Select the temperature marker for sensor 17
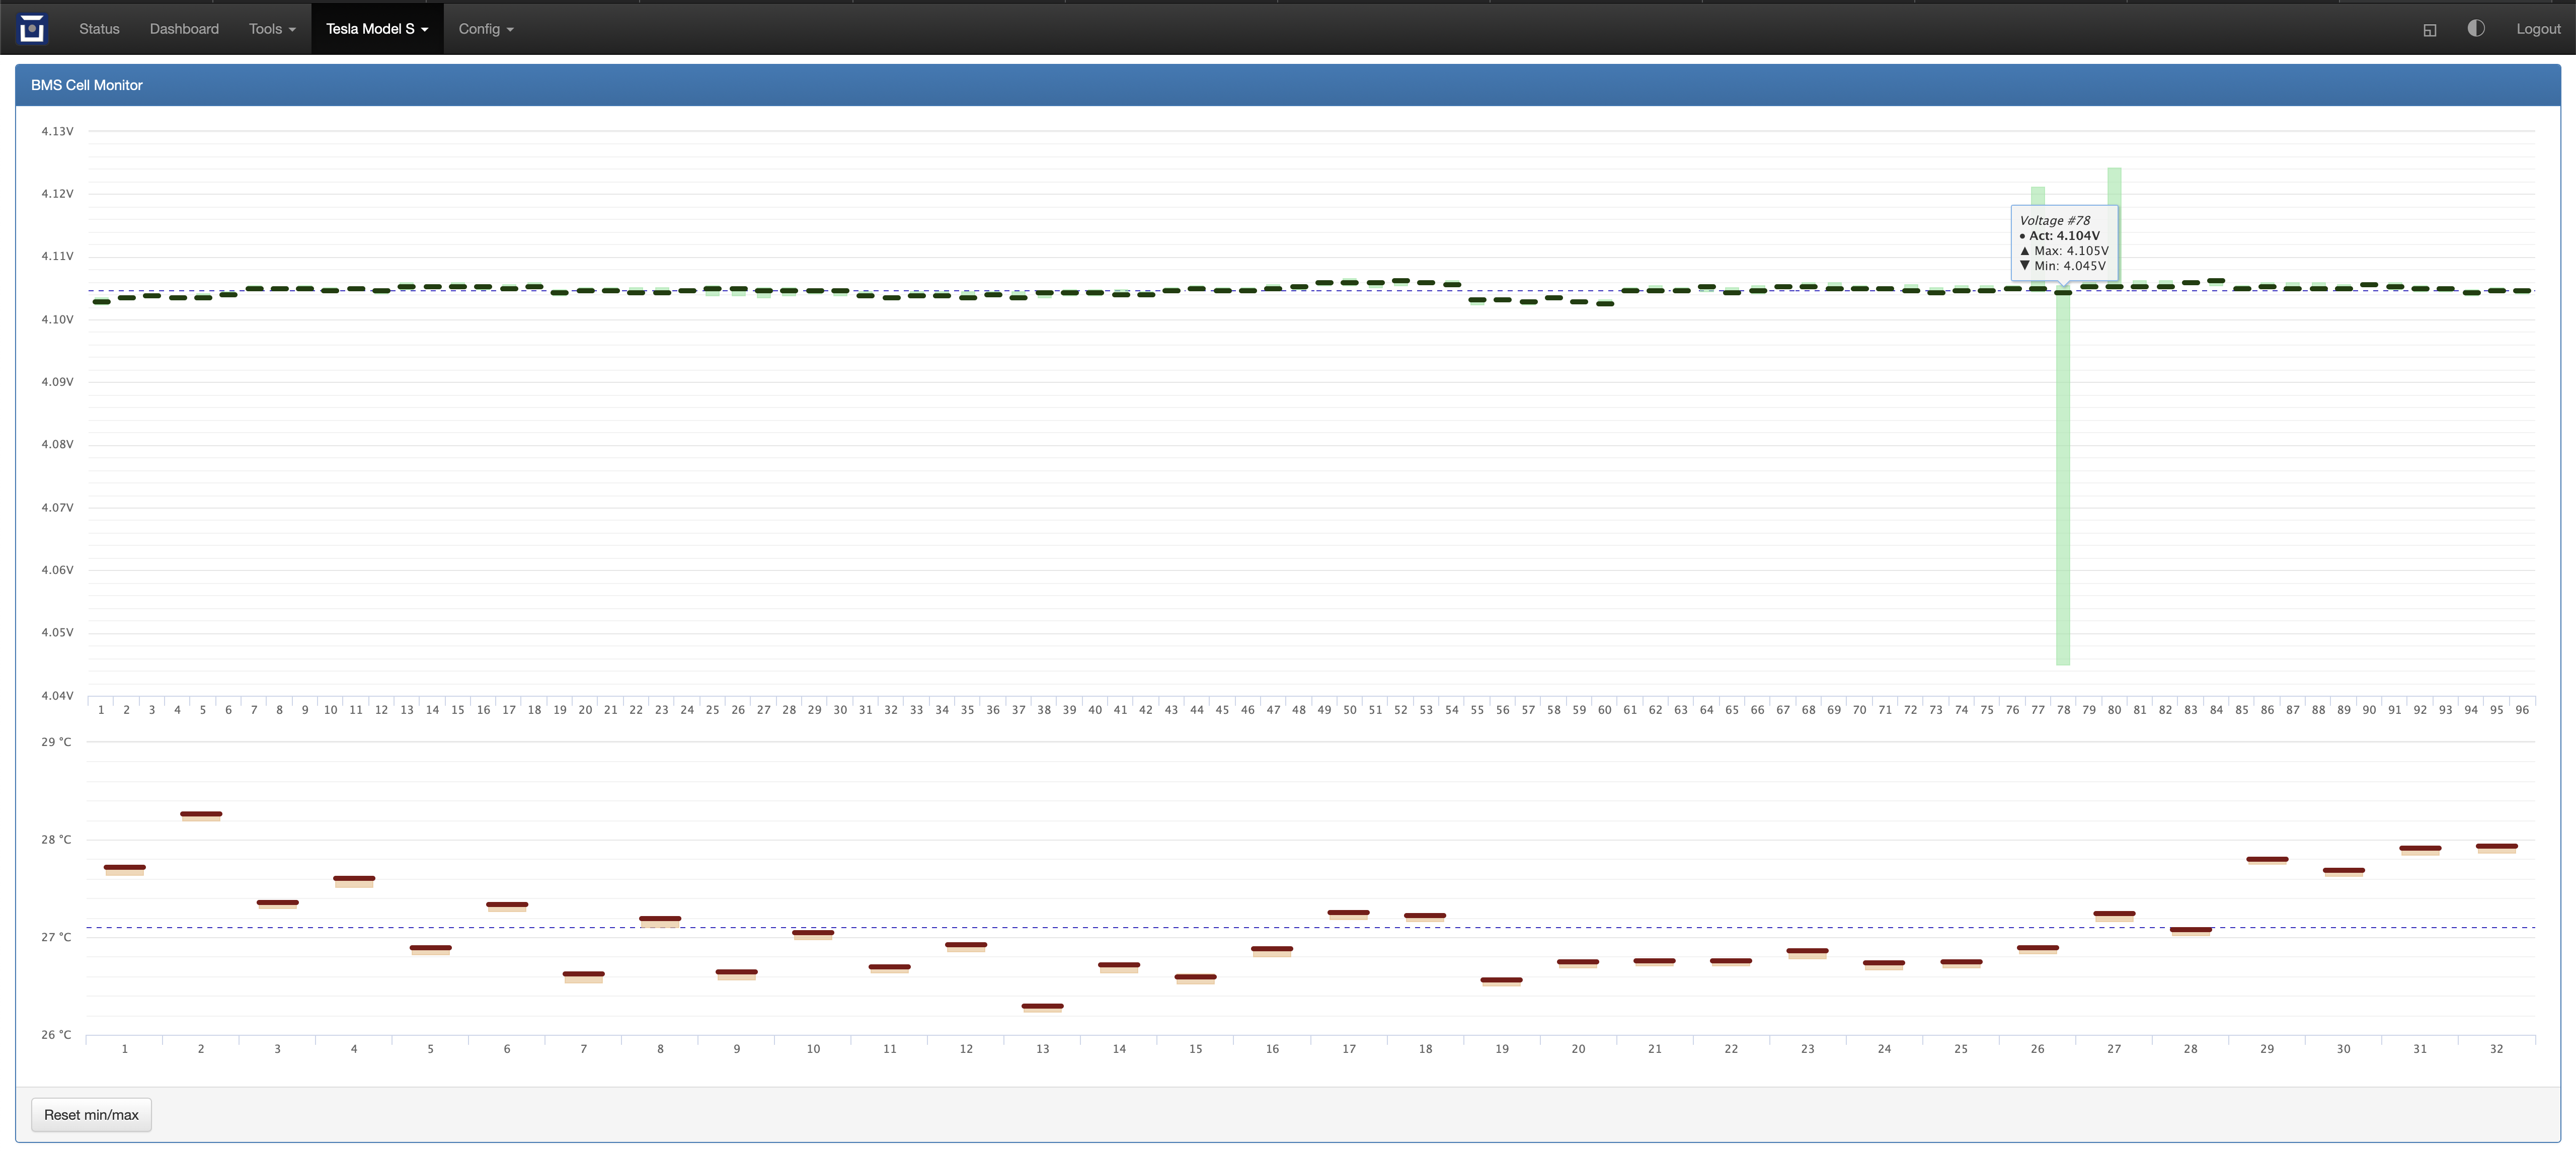2576x1155 pixels. coord(1348,912)
